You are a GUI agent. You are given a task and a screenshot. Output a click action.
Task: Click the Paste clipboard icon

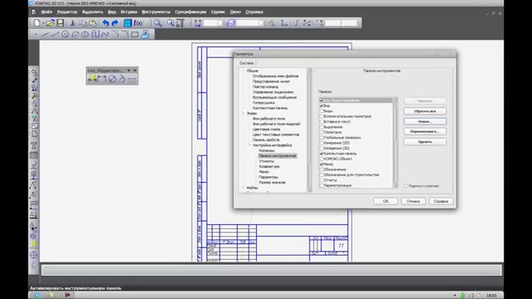pyautogui.click(x=92, y=23)
